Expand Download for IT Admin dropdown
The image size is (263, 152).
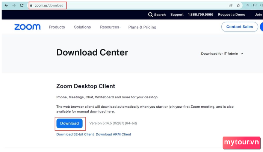click(222, 54)
